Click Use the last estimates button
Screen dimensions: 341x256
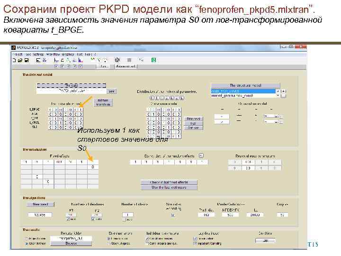(169, 187)
